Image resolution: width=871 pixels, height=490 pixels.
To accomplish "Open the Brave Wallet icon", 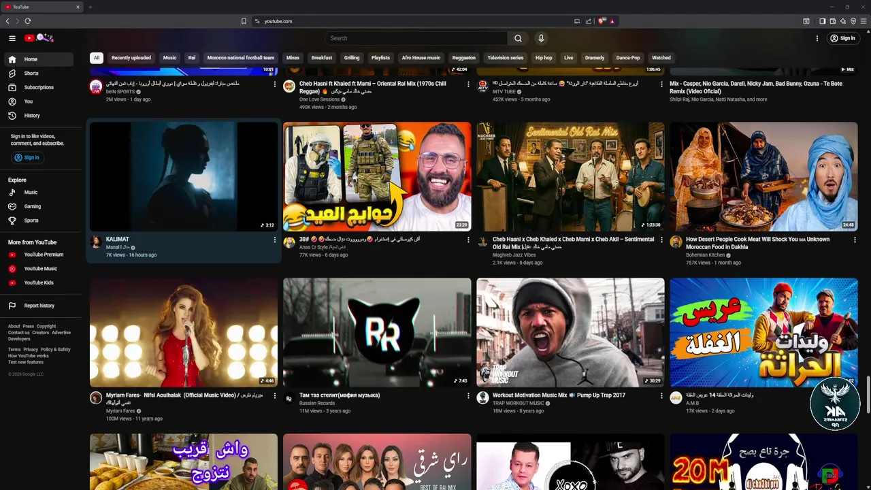I will pos(832,21).
